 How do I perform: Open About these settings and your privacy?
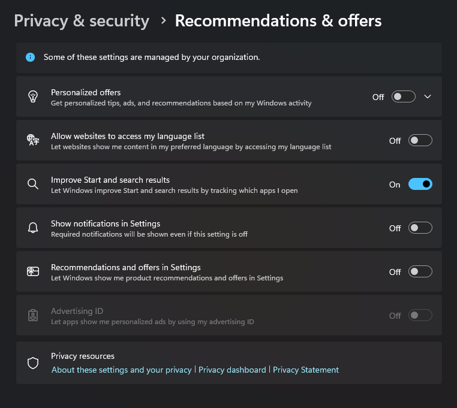point(122,370)
